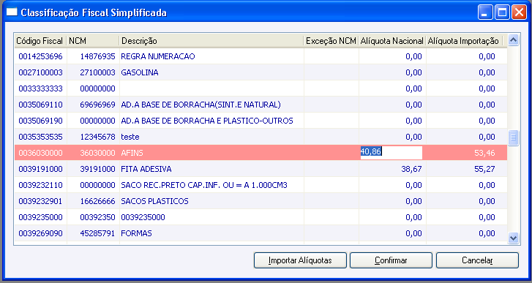Click the NCM column header
The width and height of the screenshot is (532, 283).
93,41
